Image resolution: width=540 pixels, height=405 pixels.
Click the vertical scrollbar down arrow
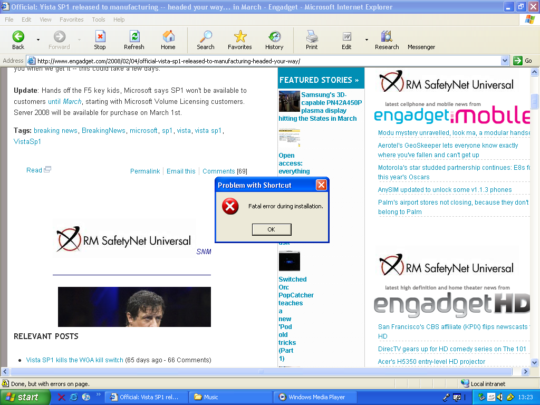click(x=535, y=362)
